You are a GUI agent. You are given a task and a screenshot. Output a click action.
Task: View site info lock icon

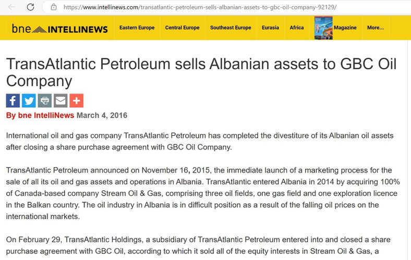point(54,7)
